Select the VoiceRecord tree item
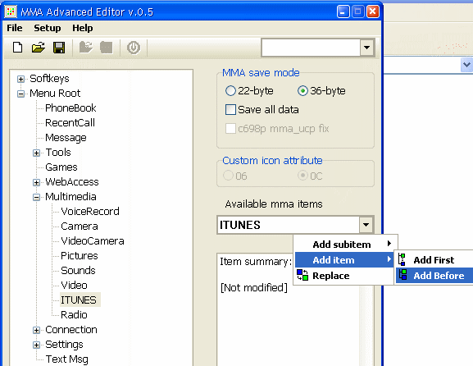This screenshot has height=366, width=473. point(90,211)
